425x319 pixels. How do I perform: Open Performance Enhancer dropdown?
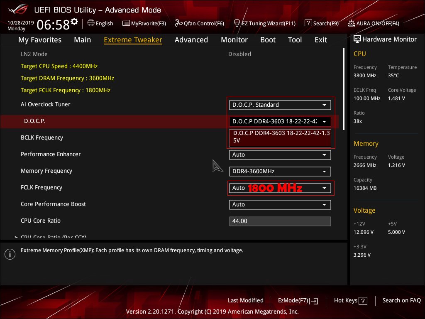280,155
